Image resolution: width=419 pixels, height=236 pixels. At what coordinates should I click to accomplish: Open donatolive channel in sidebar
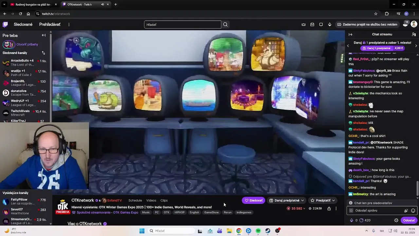(25, 93)
